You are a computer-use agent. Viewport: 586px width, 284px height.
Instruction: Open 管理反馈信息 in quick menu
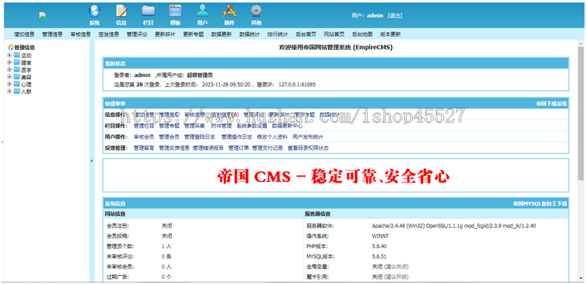[x=174, y=148]
